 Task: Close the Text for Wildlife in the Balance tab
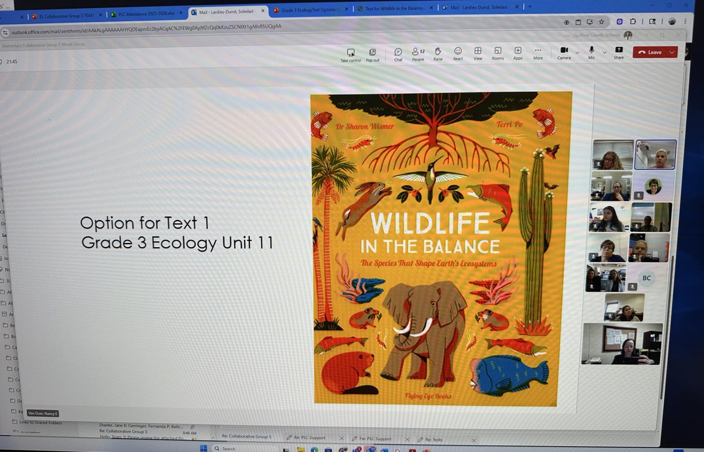432,9
